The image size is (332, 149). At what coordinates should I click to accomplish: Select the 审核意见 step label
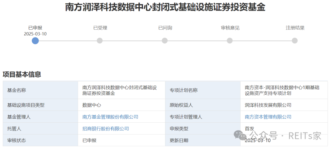(230, 28)
